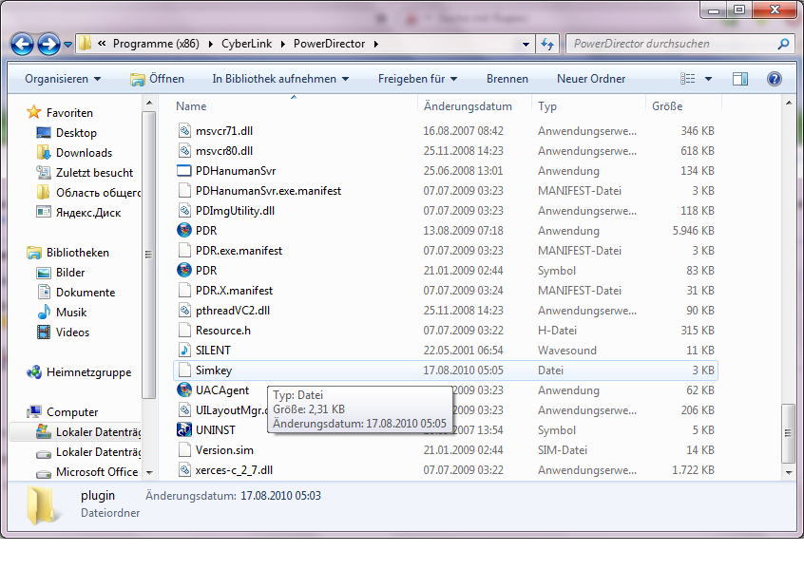Open In Bibliothek aufnehmen menu
The width and height of the screenshot is (804, 570).
tap(280, 79)
